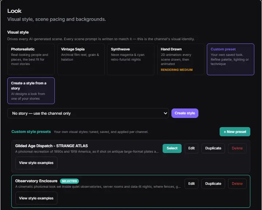The width and height of the screenshot is (262, 210).
Task: Edit the Observatory Enclosure preset
Action: 191,184
